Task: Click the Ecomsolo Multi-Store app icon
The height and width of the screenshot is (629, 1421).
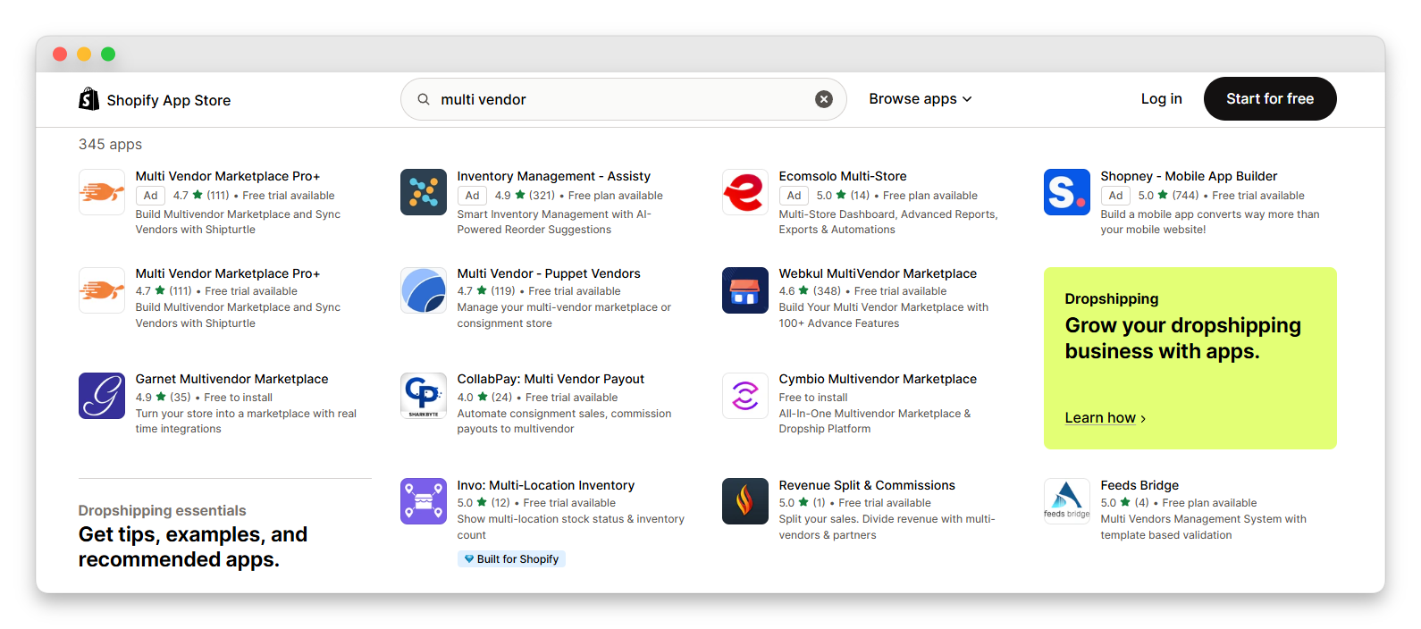Action: [745, 192]
